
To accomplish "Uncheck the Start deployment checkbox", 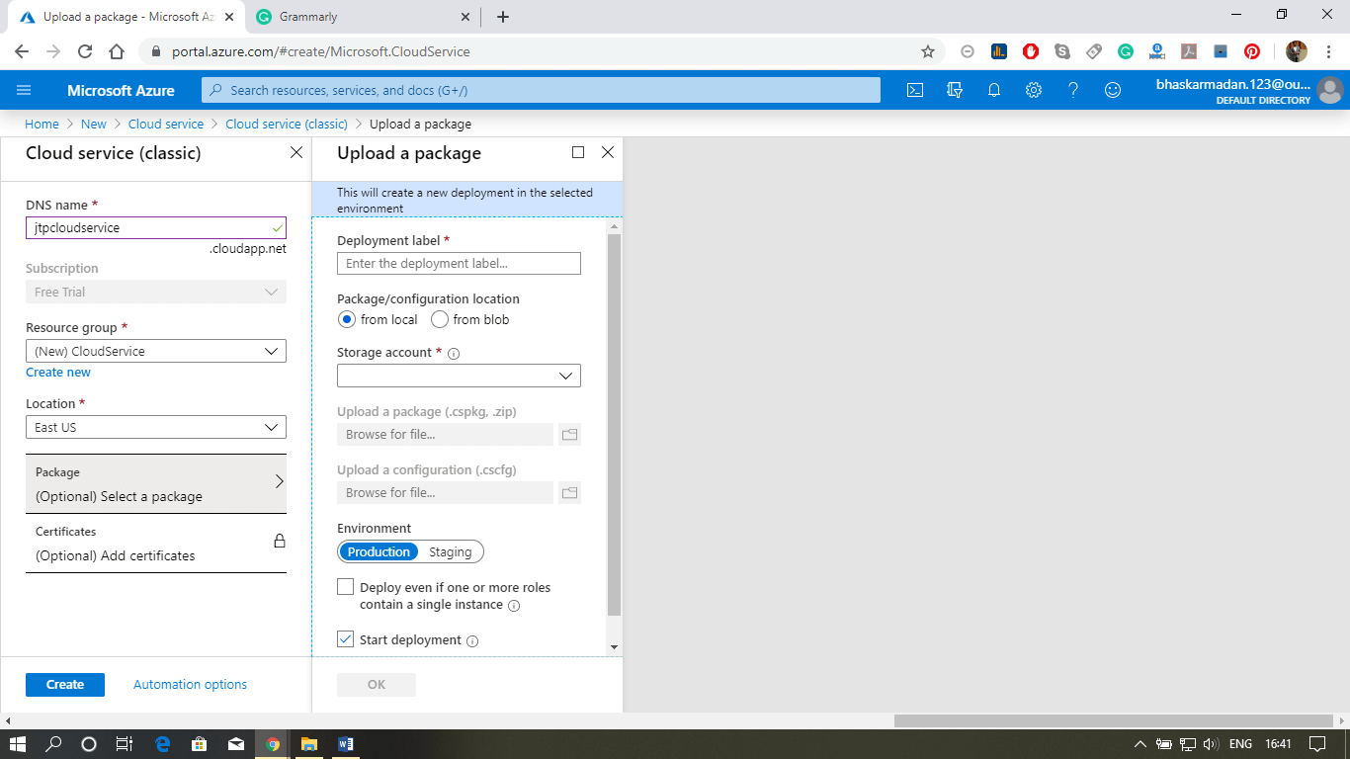I will point(345,639).
